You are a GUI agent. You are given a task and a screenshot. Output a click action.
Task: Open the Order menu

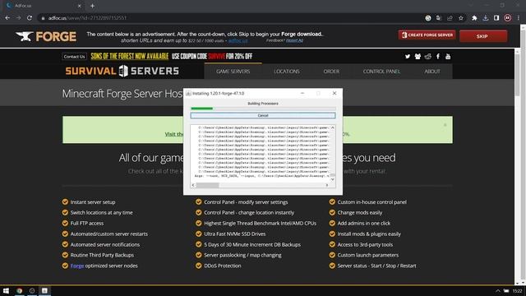[331, 72]
